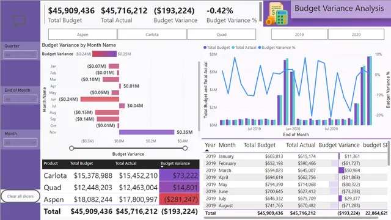Click the $73,222 variance cell
Screen dimensions: 391x220
179,175
